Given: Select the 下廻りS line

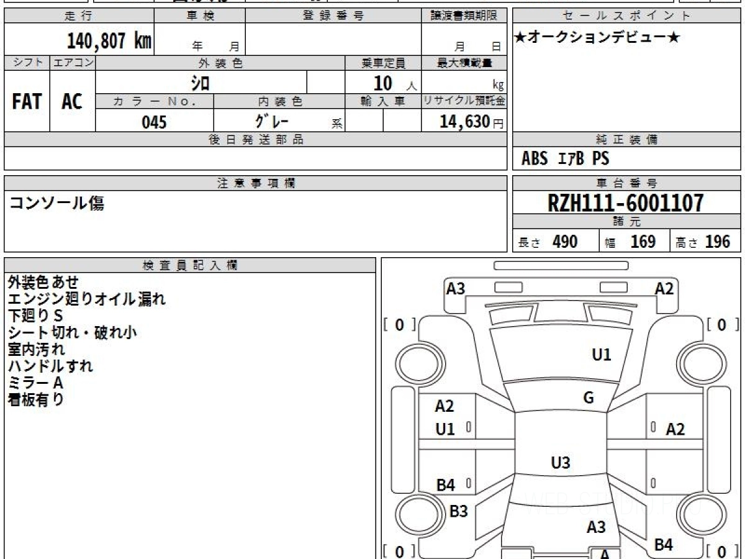Looking at the screenshot, I should click(x=36, y=316).
